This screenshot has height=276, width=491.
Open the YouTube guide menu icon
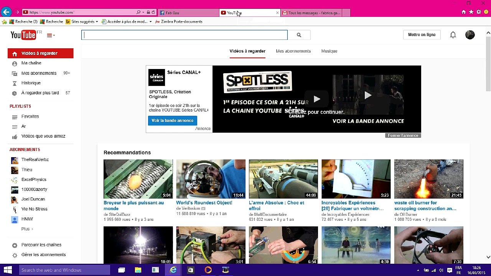(x=51, y=35)
